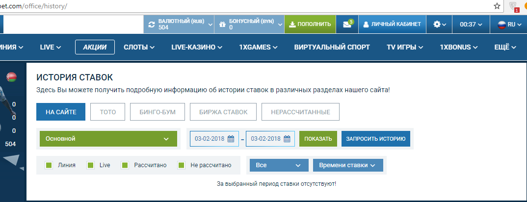527x202 pixels.
Task: Click the gift icon in Бонусный account
Action: point(222,24)
